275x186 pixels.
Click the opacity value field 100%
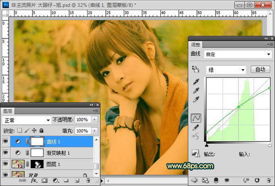click(83, 120)
